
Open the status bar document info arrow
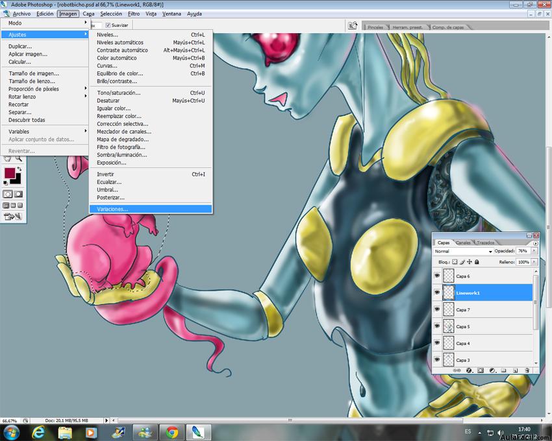point(107,420)
